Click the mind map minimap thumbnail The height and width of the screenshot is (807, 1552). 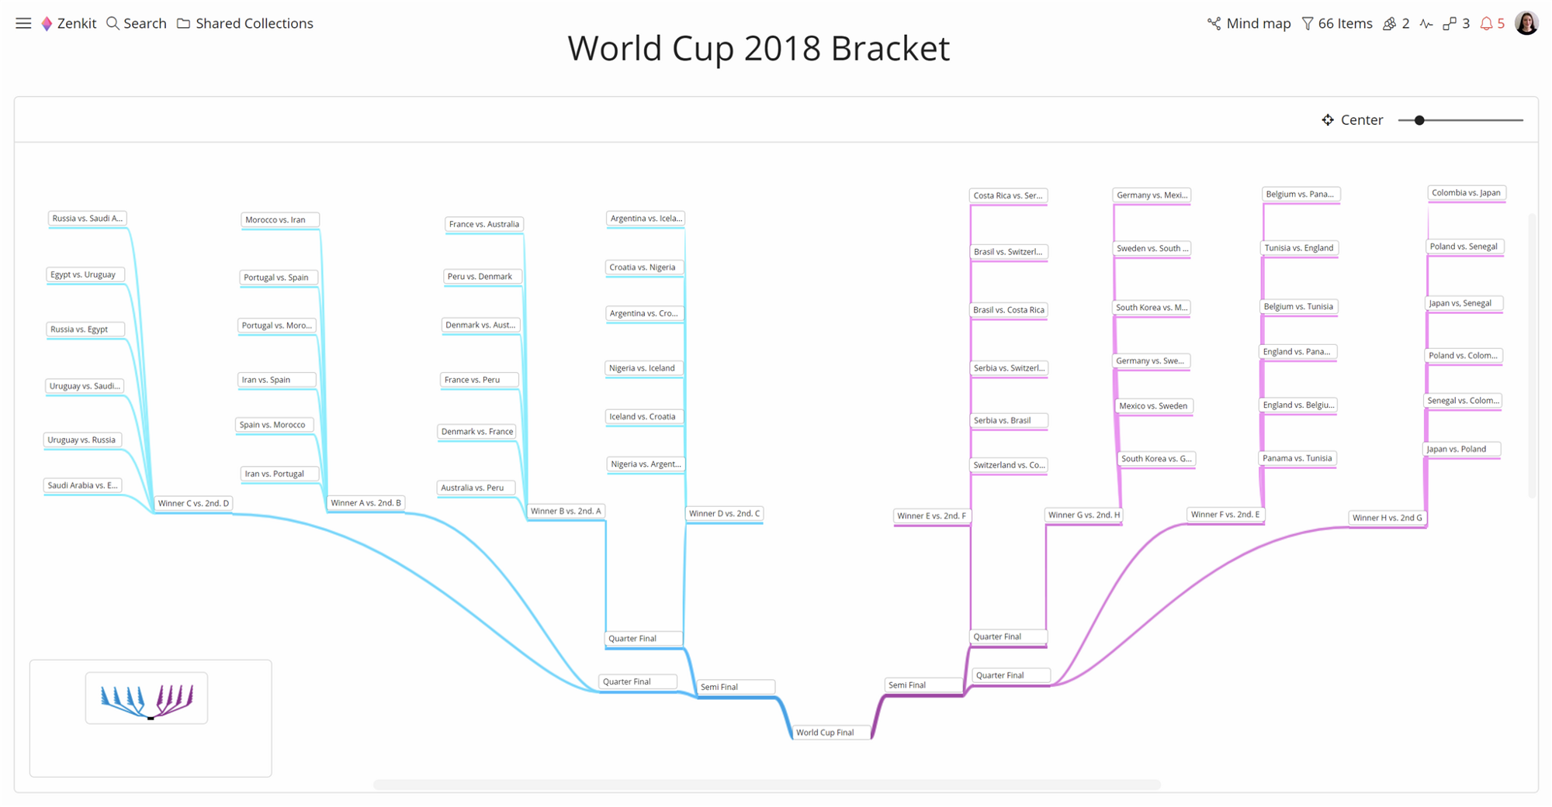click(x=147, y=698)
